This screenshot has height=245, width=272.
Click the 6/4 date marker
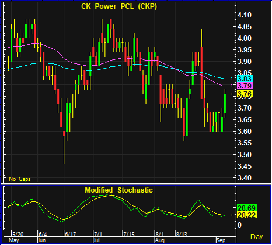coord(43,234)
